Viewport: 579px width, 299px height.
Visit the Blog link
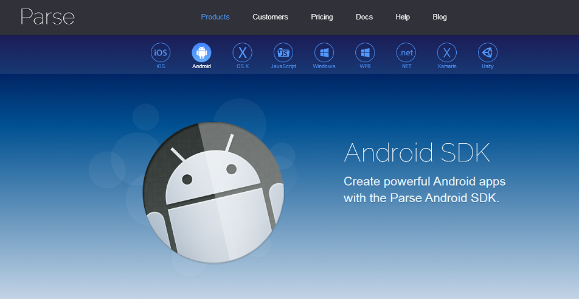440,17
